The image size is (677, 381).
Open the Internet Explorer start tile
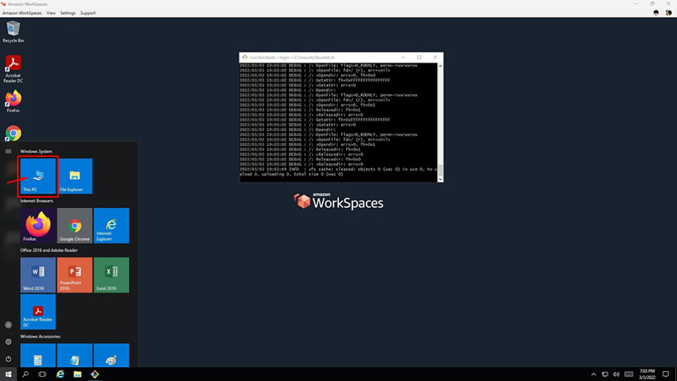pyautogui.click(x=111, y=226)
